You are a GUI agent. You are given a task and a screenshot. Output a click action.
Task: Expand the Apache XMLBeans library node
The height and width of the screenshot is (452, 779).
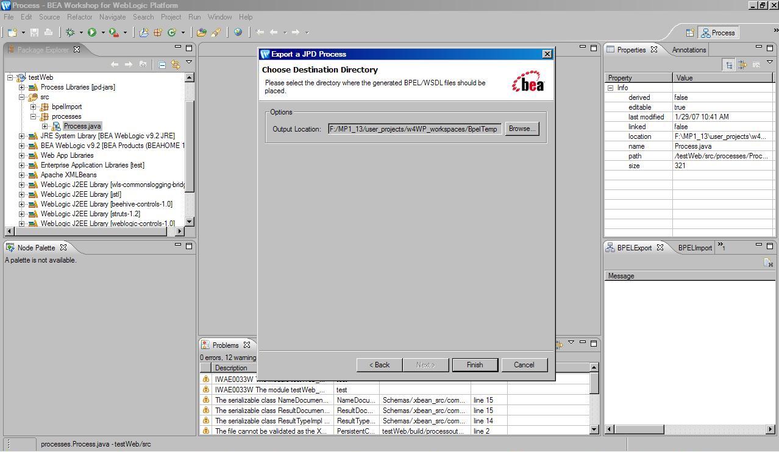point(22,175)
